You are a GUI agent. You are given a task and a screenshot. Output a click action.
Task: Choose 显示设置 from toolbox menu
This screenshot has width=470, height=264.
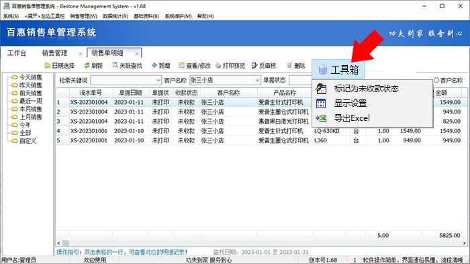[x=372, y=103]
